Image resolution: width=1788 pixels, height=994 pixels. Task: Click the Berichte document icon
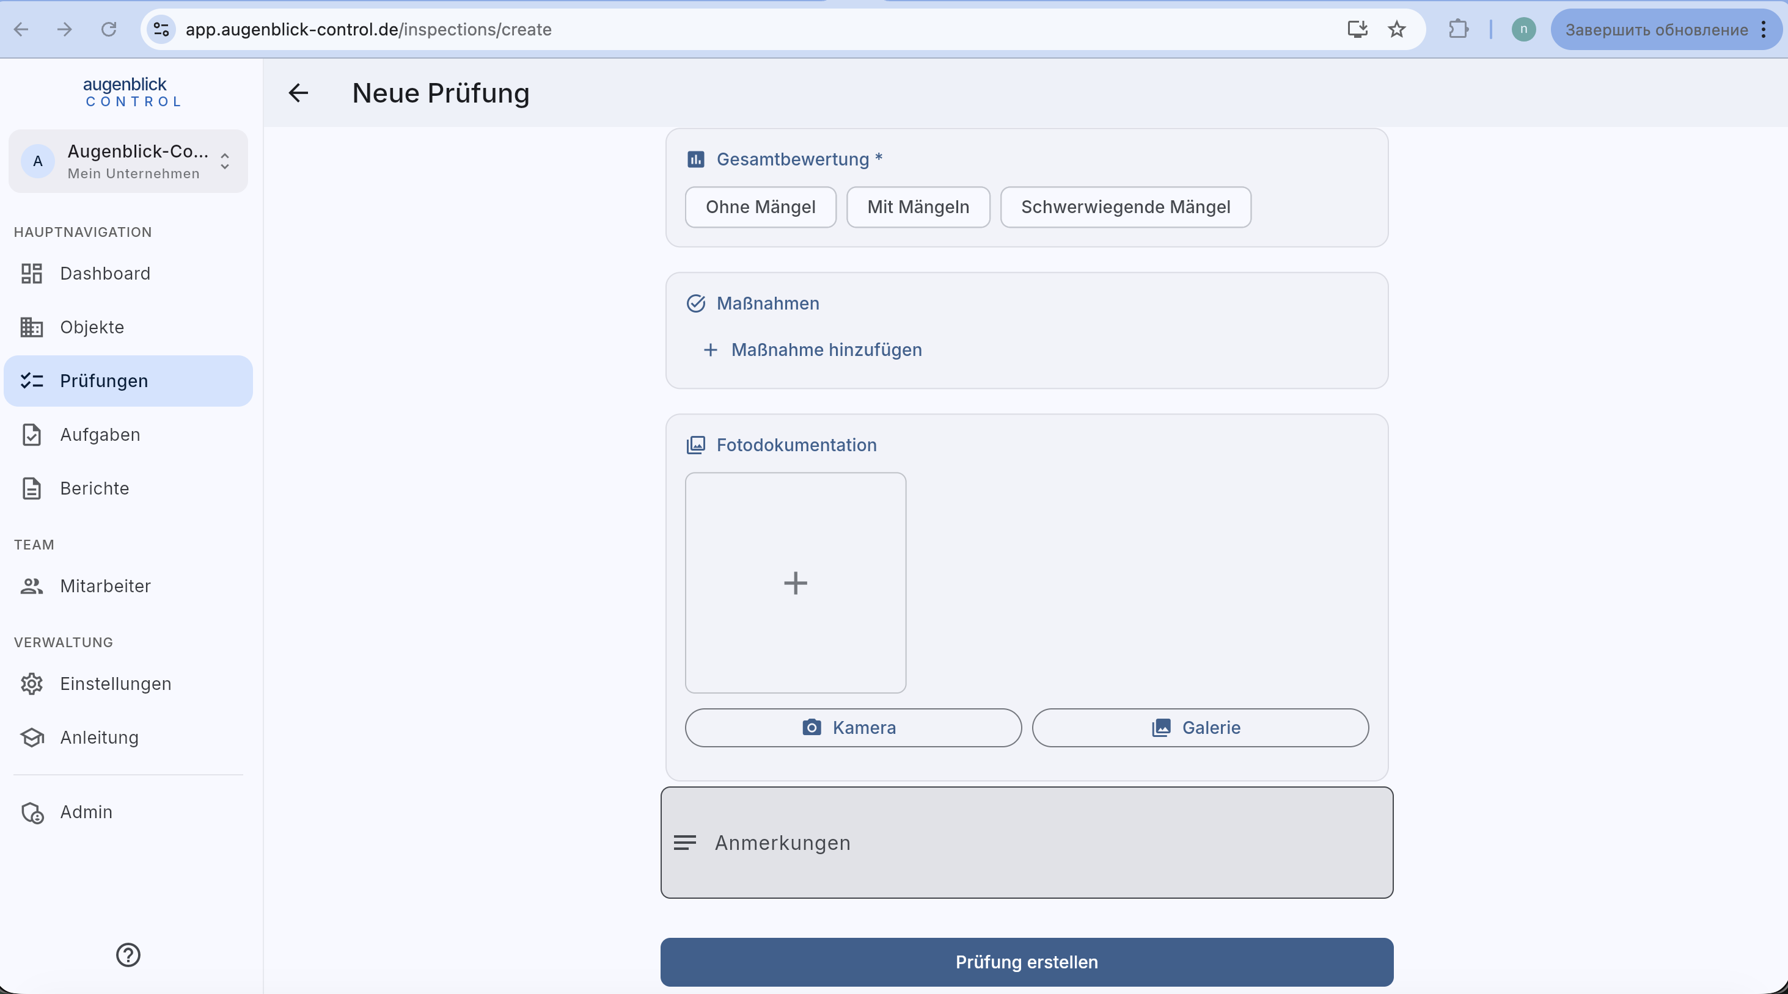point(31,488)
